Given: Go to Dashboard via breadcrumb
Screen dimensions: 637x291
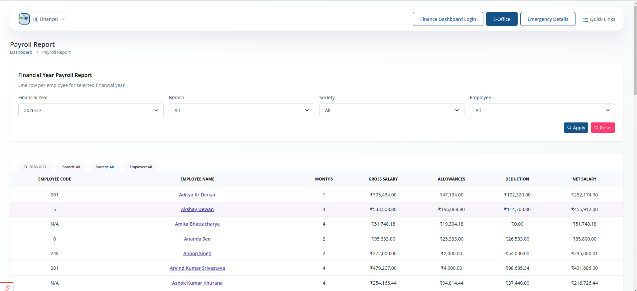Looking at the screenshot, I should click(x=21, y=52).
